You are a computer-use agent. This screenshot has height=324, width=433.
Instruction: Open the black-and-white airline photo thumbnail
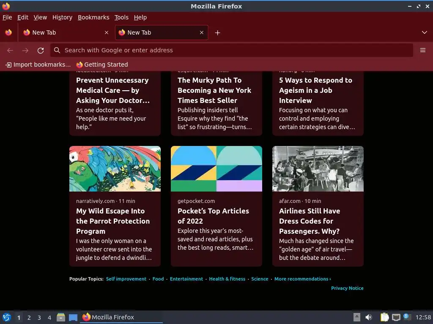(x=318, y=169)
